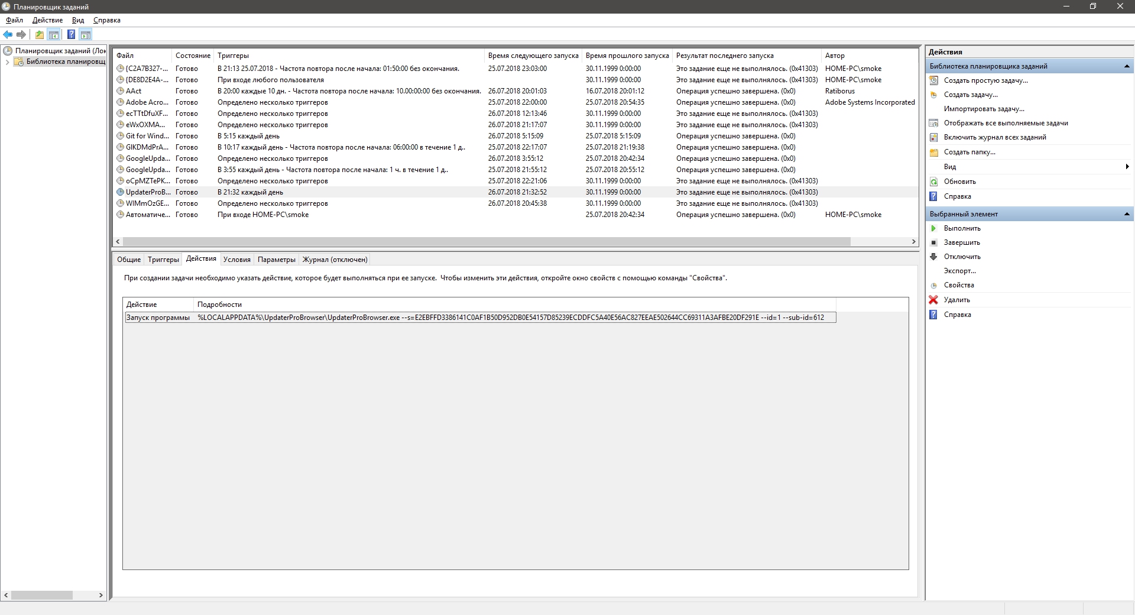Switch to the Общие tab

point(129,260)
